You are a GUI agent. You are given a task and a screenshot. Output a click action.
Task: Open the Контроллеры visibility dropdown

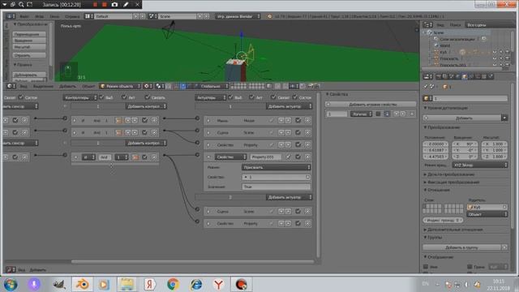tap(79, 97)
